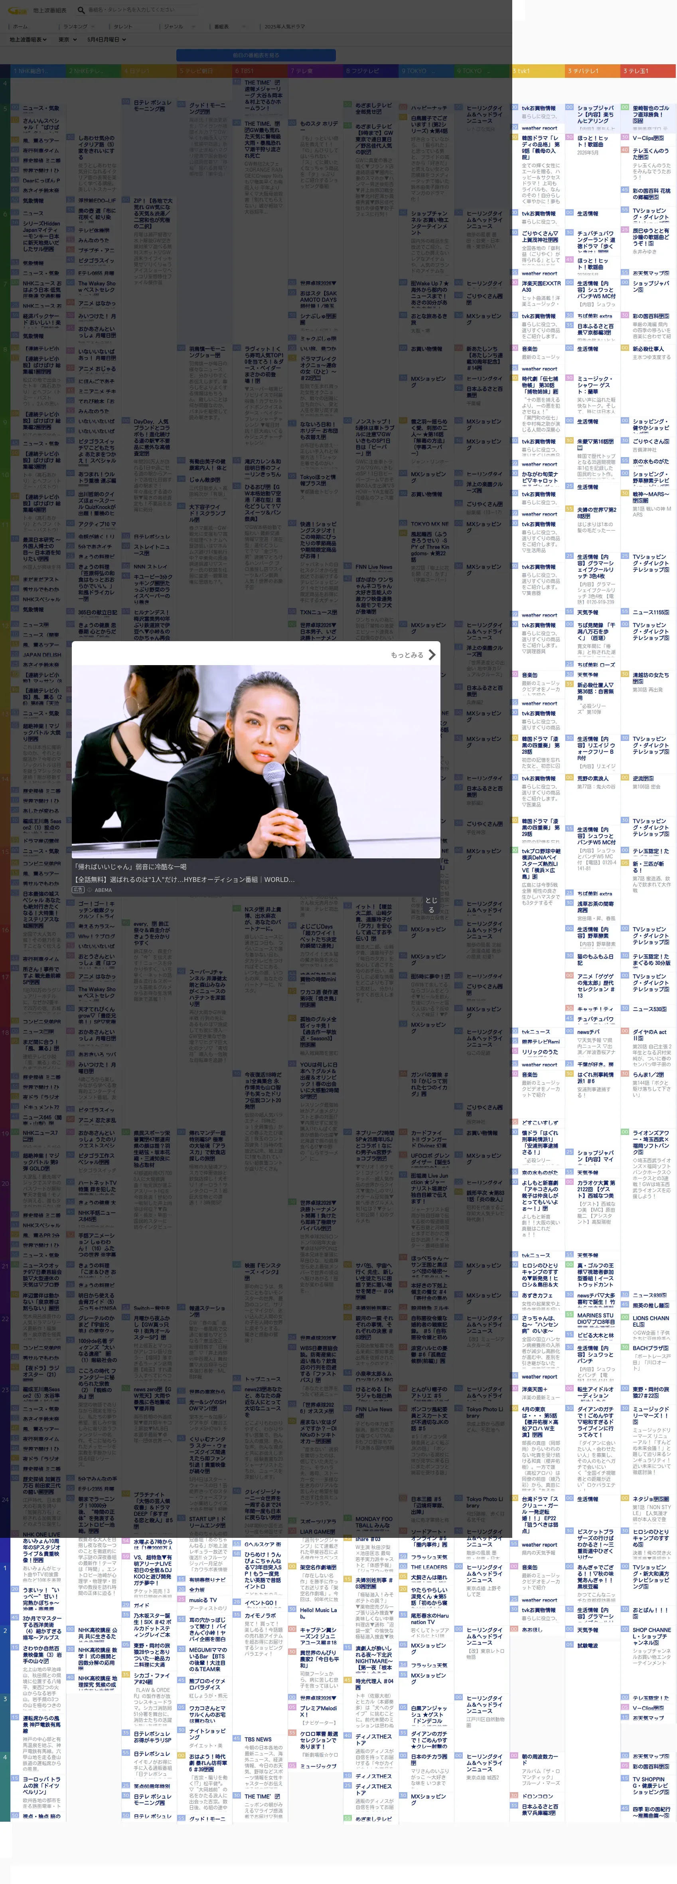Close the ad popup with とじる

pos(431,905)
